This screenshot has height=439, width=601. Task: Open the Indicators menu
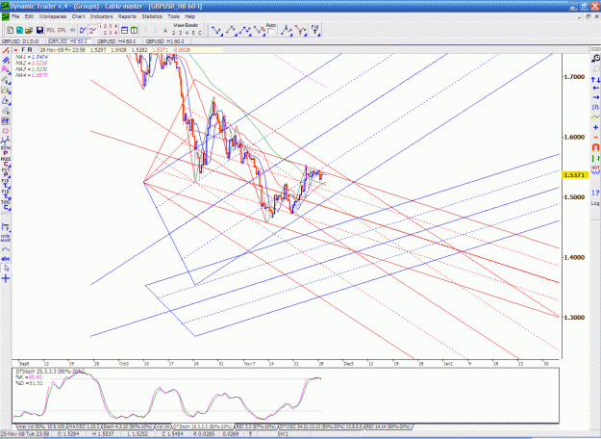point(101,16)
